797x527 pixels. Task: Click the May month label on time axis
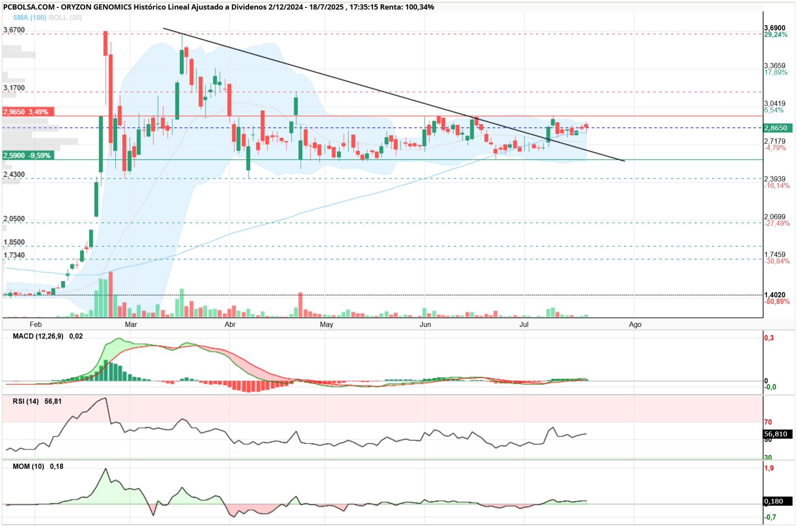327,325
